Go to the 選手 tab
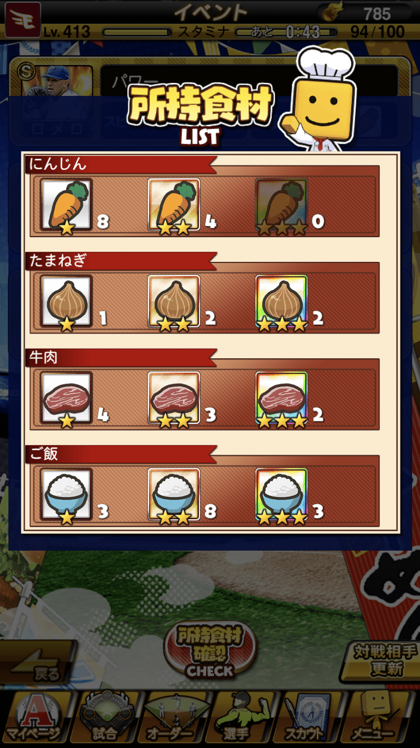420x748 pixels. pos(244,718)
